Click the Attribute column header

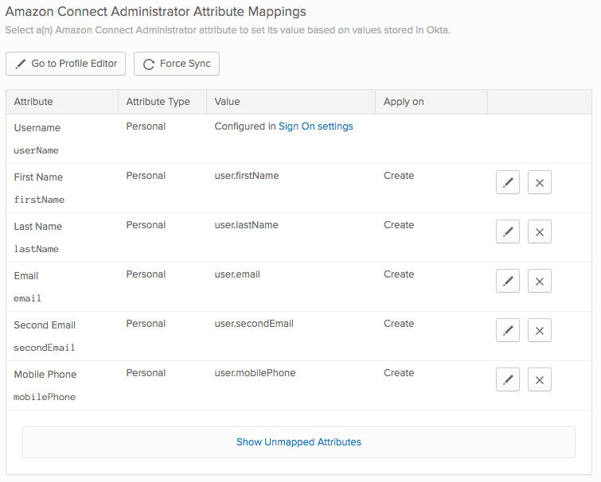coord(33,102)
